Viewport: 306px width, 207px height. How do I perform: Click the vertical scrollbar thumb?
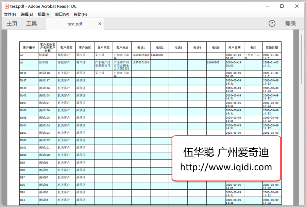(302, 58)
